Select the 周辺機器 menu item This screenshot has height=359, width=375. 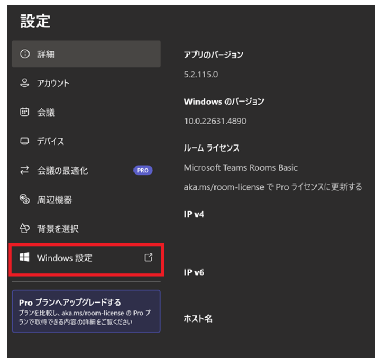[x=86, y=199]
